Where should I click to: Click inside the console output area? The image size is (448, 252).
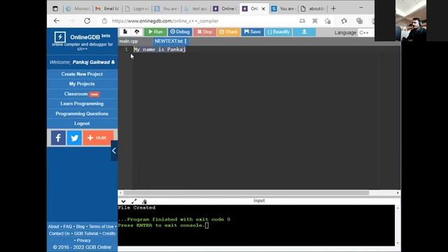click(x=256, y=225)
